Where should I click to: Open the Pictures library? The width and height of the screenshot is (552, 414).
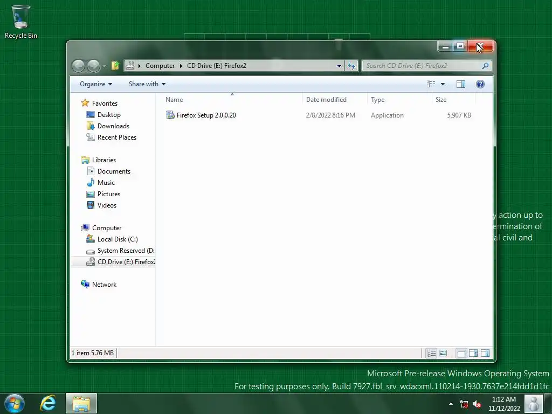pyautogui.click(x=108, y=194)
